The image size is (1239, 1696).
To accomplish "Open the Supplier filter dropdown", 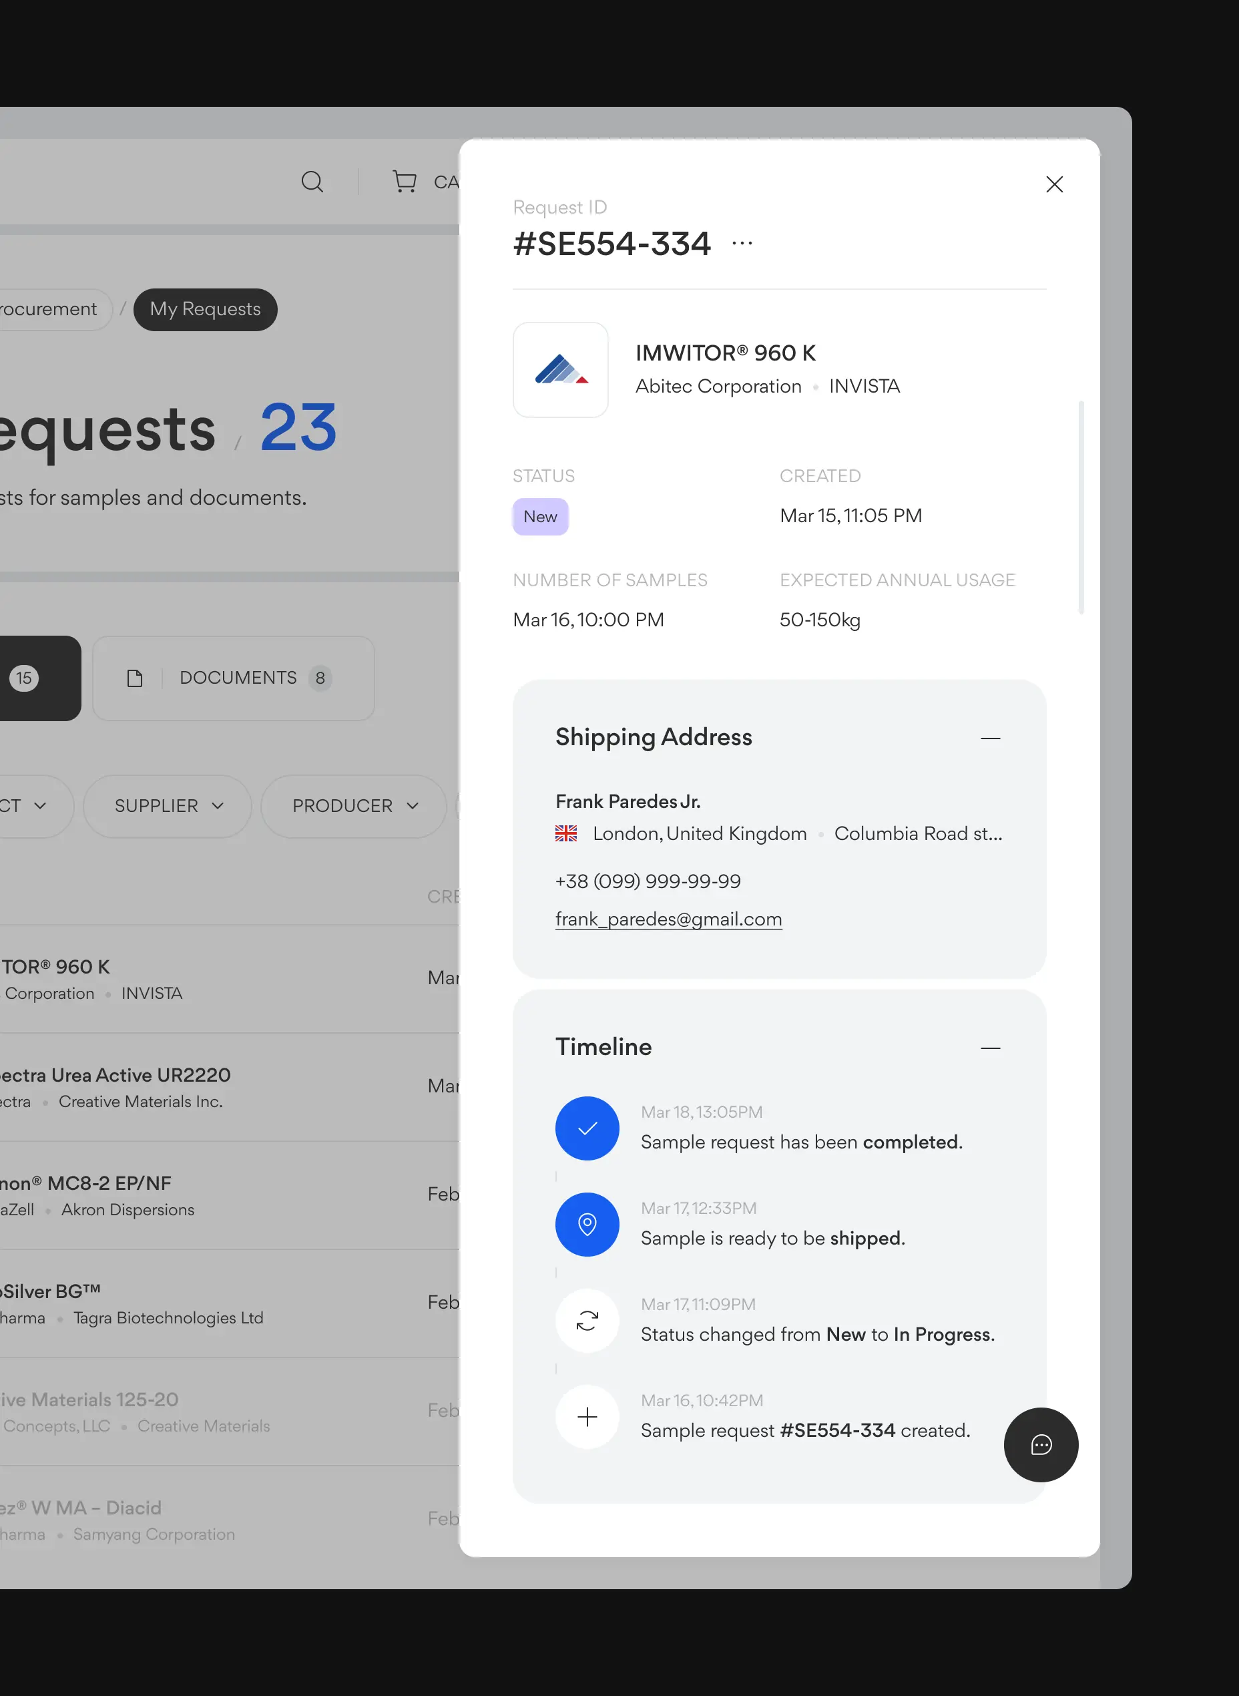I will pos(168,806).
